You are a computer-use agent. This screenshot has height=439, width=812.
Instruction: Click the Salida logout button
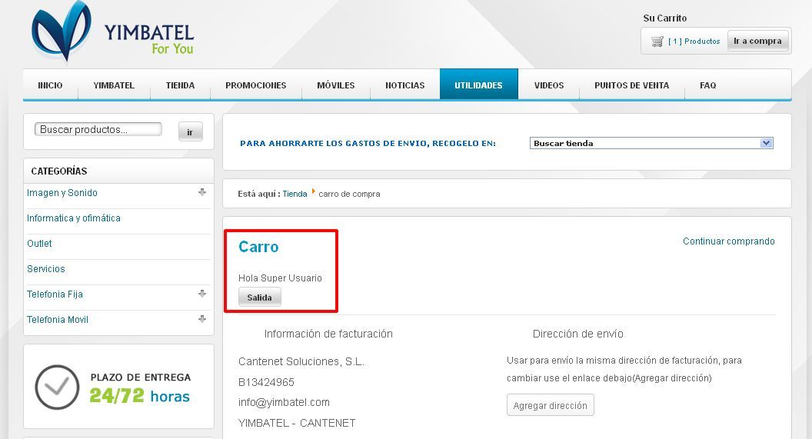coord(259,298)
